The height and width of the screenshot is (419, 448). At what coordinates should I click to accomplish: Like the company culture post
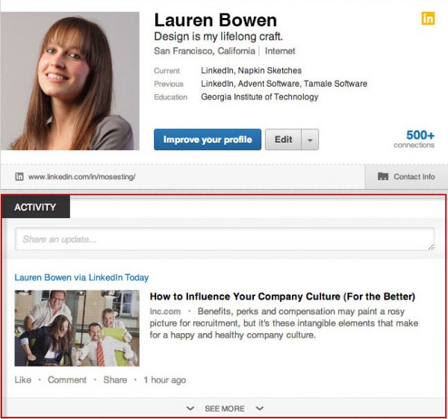pos(23,379)
